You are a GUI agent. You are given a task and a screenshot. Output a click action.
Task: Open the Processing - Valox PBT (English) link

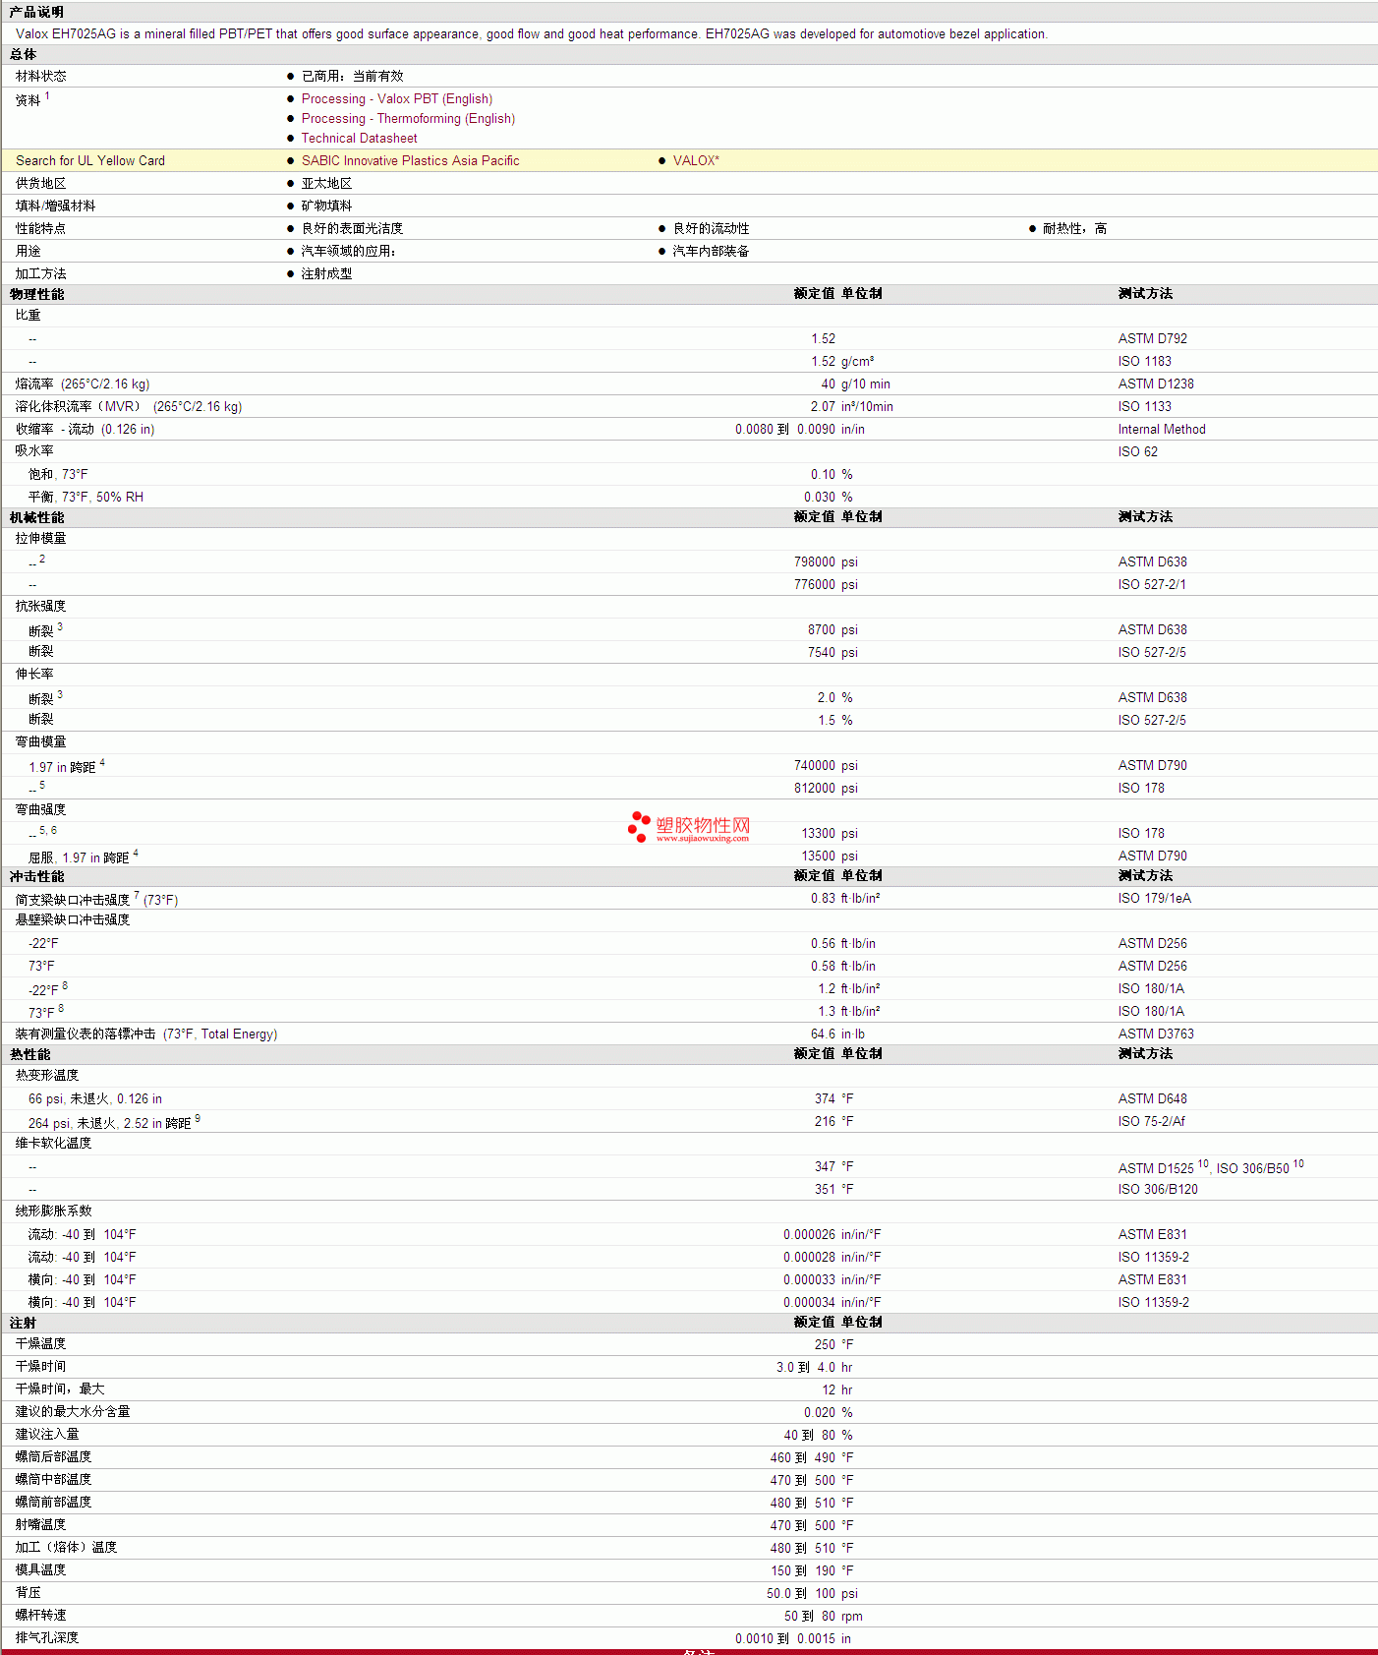pyautogui.click(x=397, y=98)
